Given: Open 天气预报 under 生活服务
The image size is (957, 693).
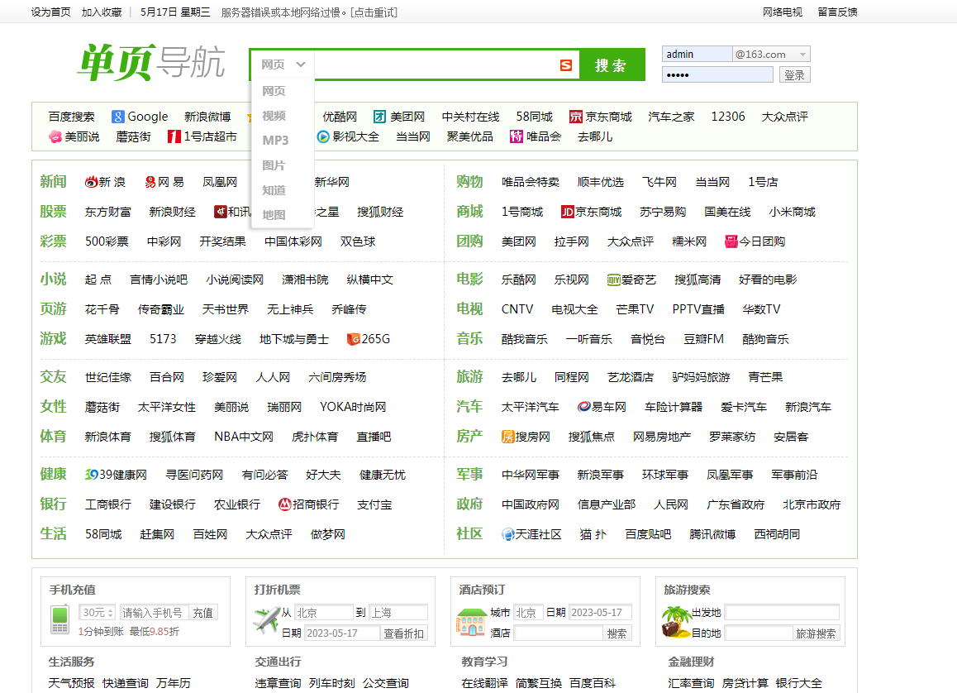Looking at the screenshot, I should point(71,683).
